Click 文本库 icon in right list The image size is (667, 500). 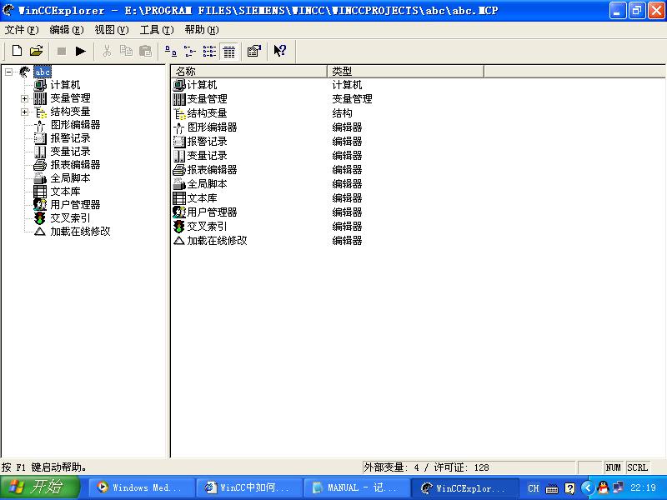pos(179,198)
